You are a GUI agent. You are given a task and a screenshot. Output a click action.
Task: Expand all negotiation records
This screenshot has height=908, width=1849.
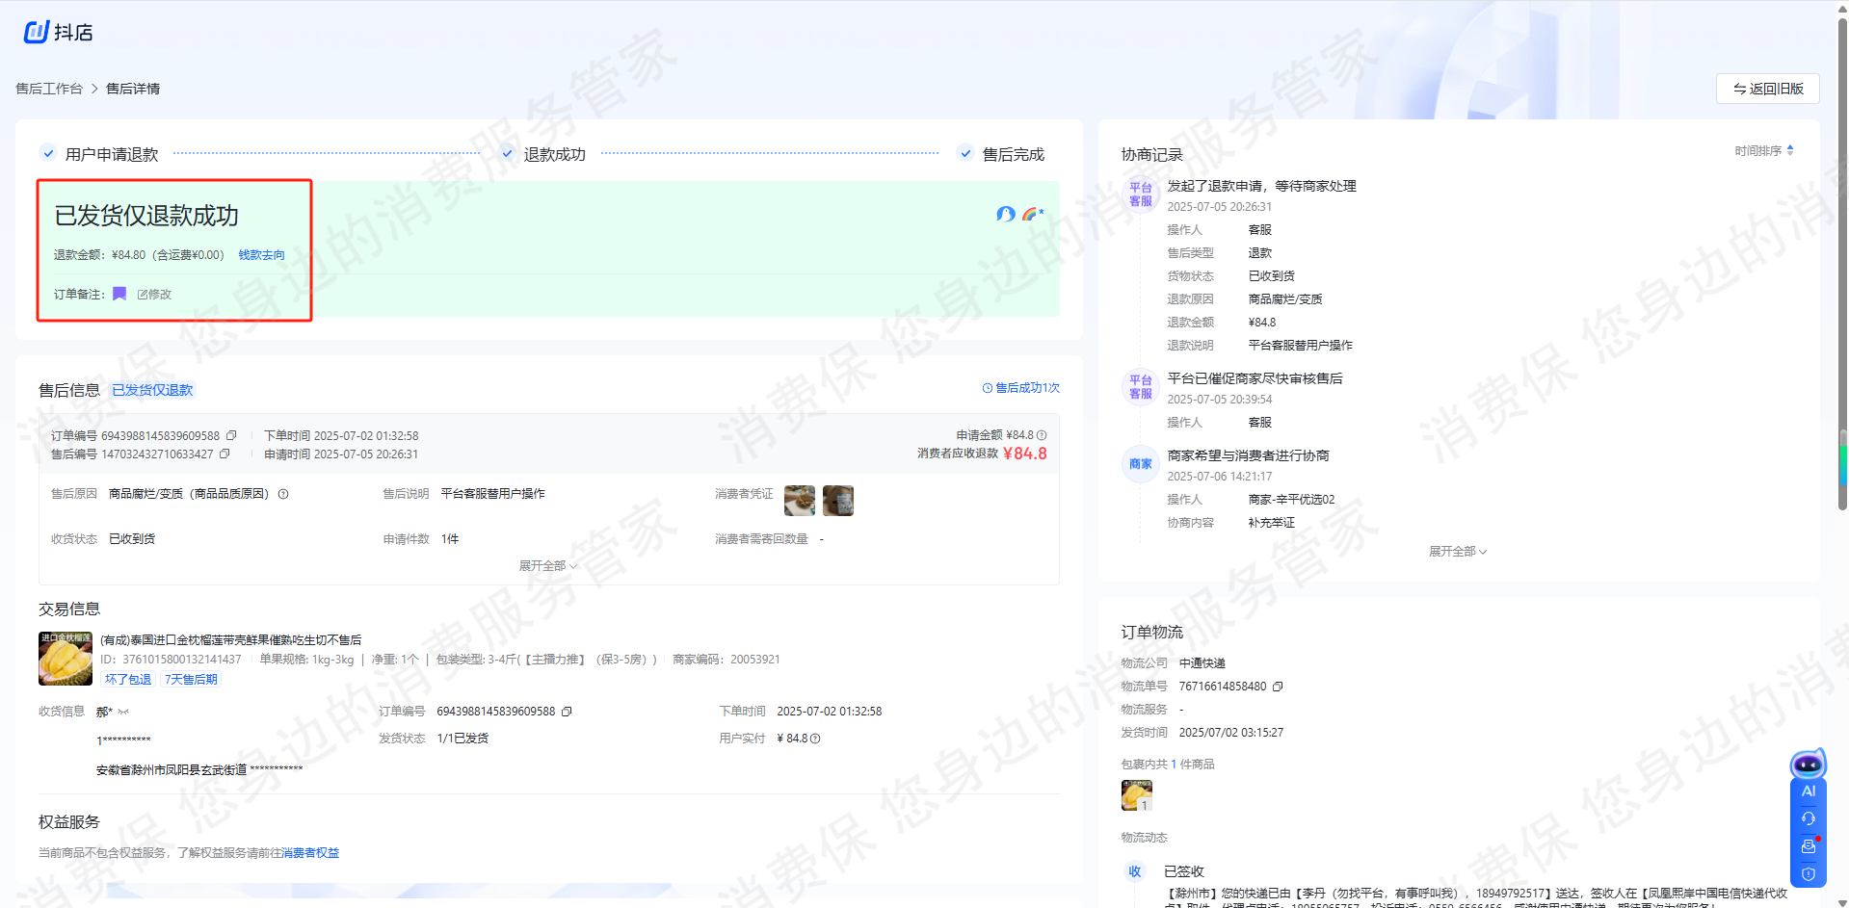pos(1457,552)
